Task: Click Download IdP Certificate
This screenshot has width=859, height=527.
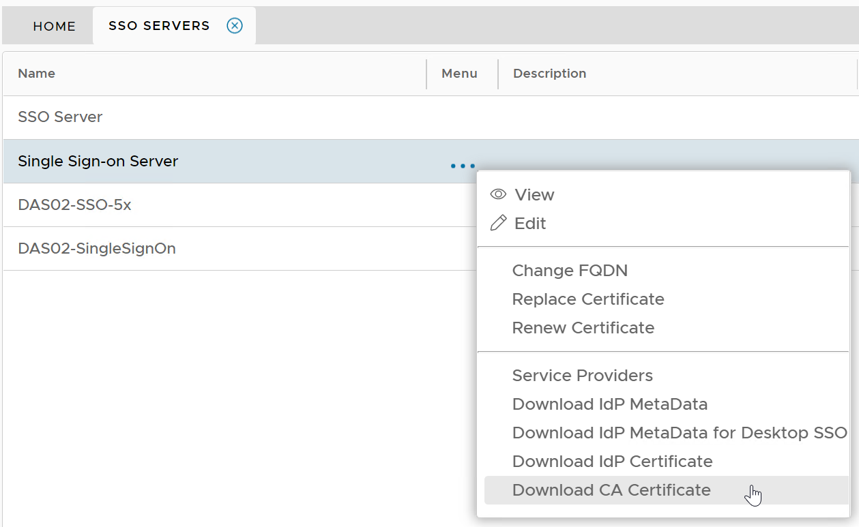Action: pyautogui.click(x=613, y=462)
